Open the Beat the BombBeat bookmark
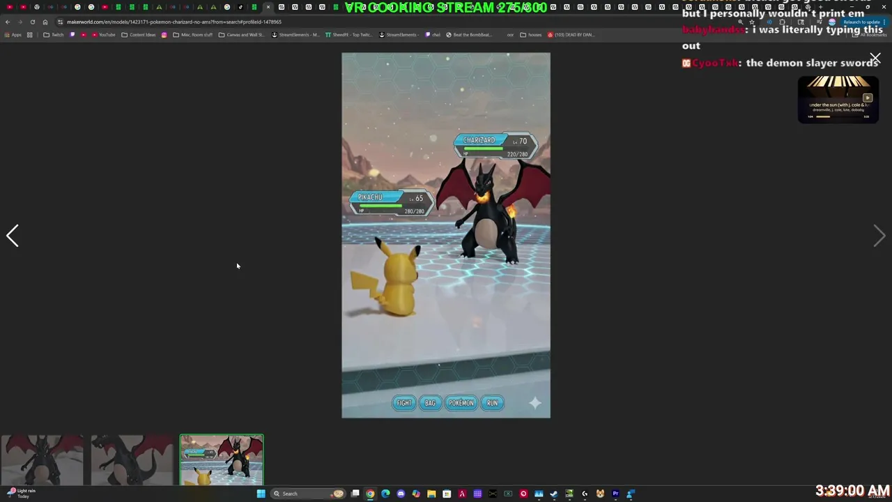The image size is (892, 502). [x=469, y=34]
